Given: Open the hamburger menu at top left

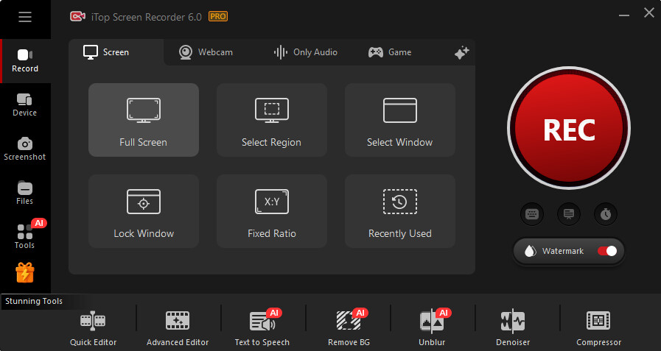Looking at the screenshot, I should point(25,17).
